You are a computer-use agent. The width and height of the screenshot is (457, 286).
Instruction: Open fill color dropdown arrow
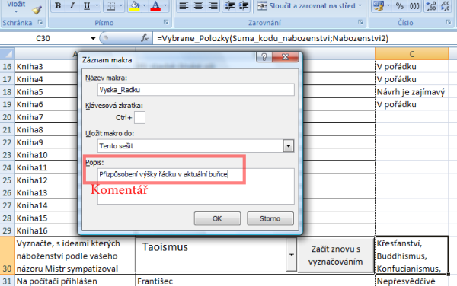click(x=144, y=5)
